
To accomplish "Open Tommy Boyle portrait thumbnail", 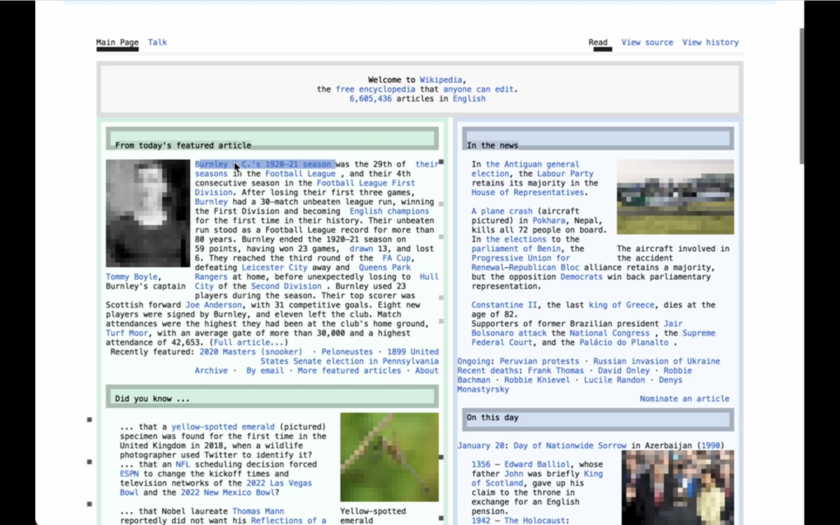I will 148,213.
